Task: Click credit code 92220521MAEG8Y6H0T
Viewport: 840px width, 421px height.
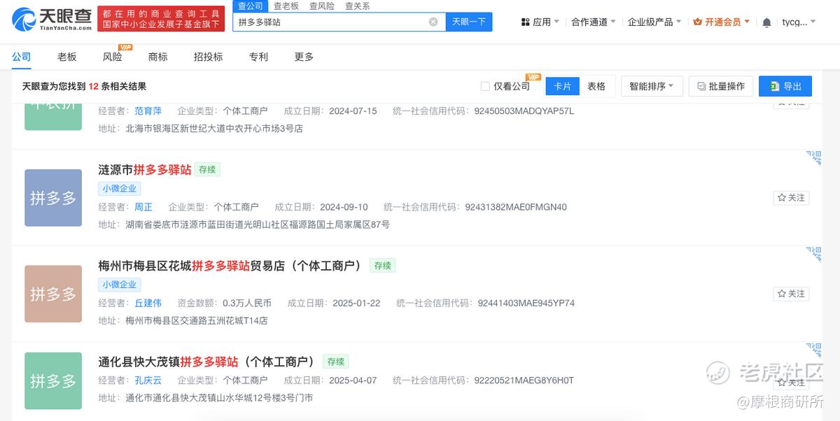Action: [x=524, y=380]
